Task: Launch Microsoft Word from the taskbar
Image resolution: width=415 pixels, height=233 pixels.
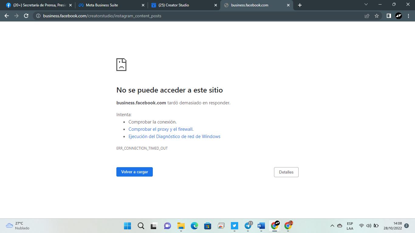Action: [x=261, y=226]
